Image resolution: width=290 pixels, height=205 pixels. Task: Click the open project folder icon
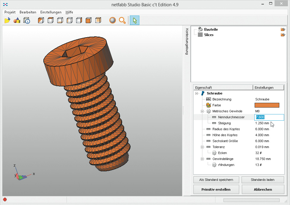7,20
